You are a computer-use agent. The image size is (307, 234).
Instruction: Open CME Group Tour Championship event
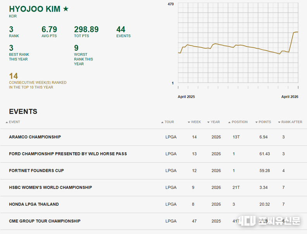click(45, 221)
